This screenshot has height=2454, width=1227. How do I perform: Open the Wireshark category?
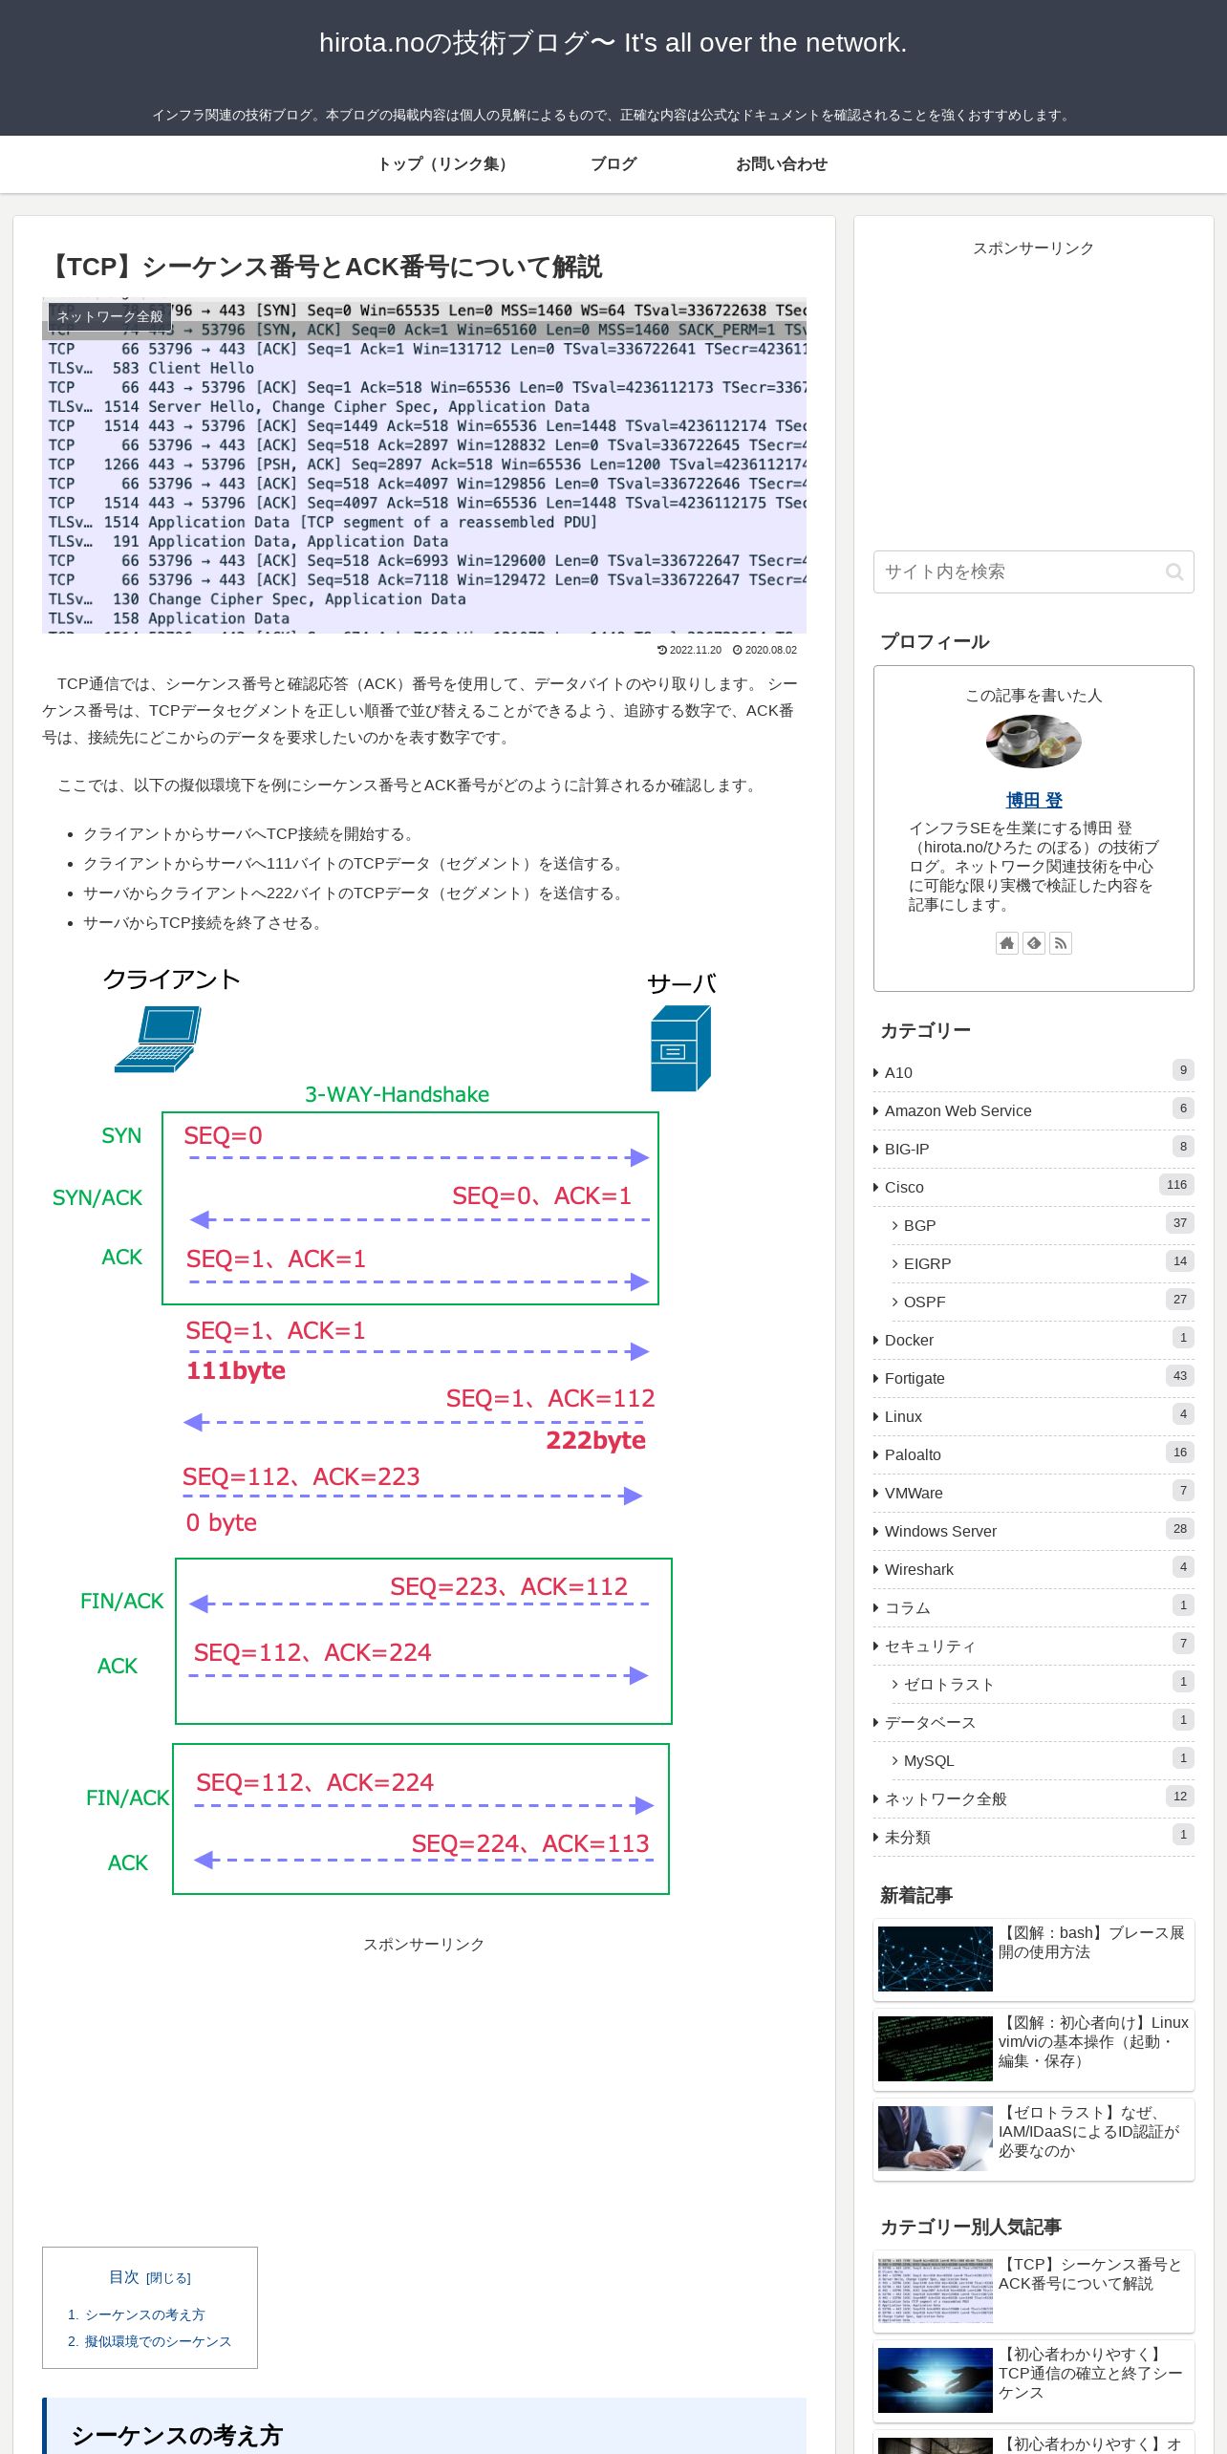tap(1033, 1569)
